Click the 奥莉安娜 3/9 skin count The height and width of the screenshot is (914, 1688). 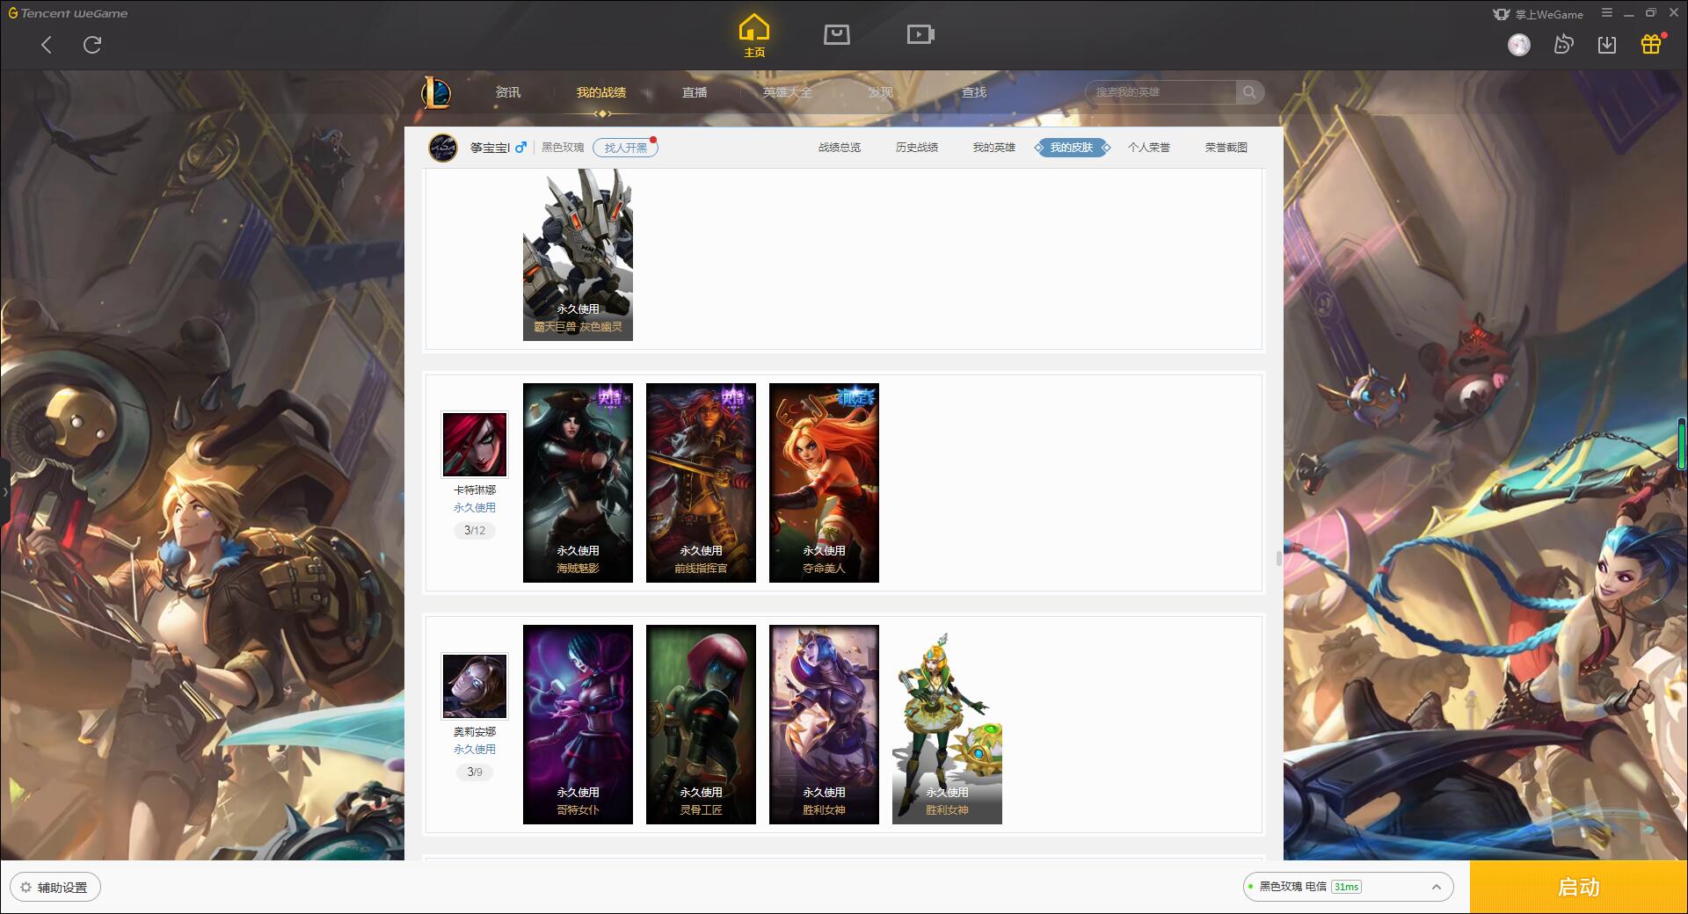[475, 773]
